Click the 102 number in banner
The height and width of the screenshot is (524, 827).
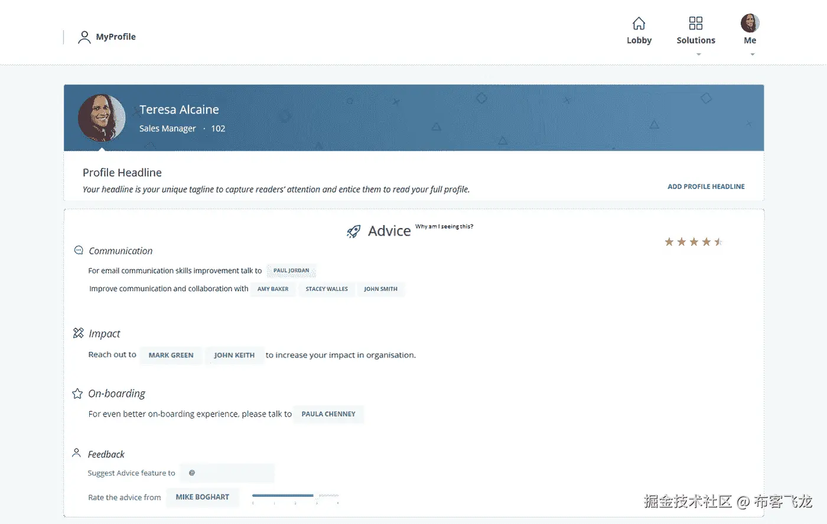(x=218, y=129)
